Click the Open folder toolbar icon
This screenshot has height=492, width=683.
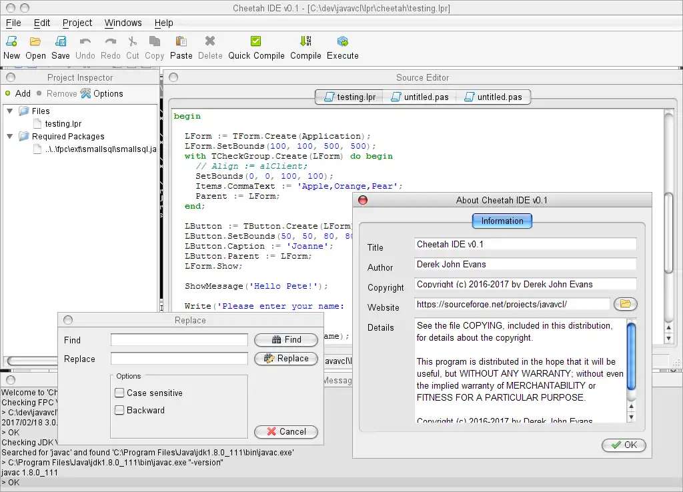click(35, 41)
